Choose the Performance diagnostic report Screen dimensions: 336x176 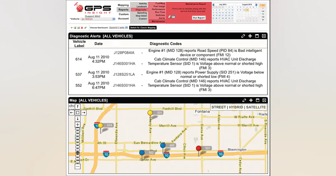coord(158,9)
